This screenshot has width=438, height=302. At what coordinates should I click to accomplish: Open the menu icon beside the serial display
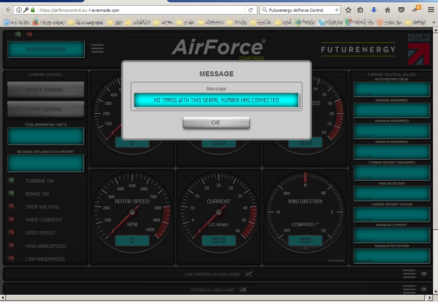click(x=97, y=48)
